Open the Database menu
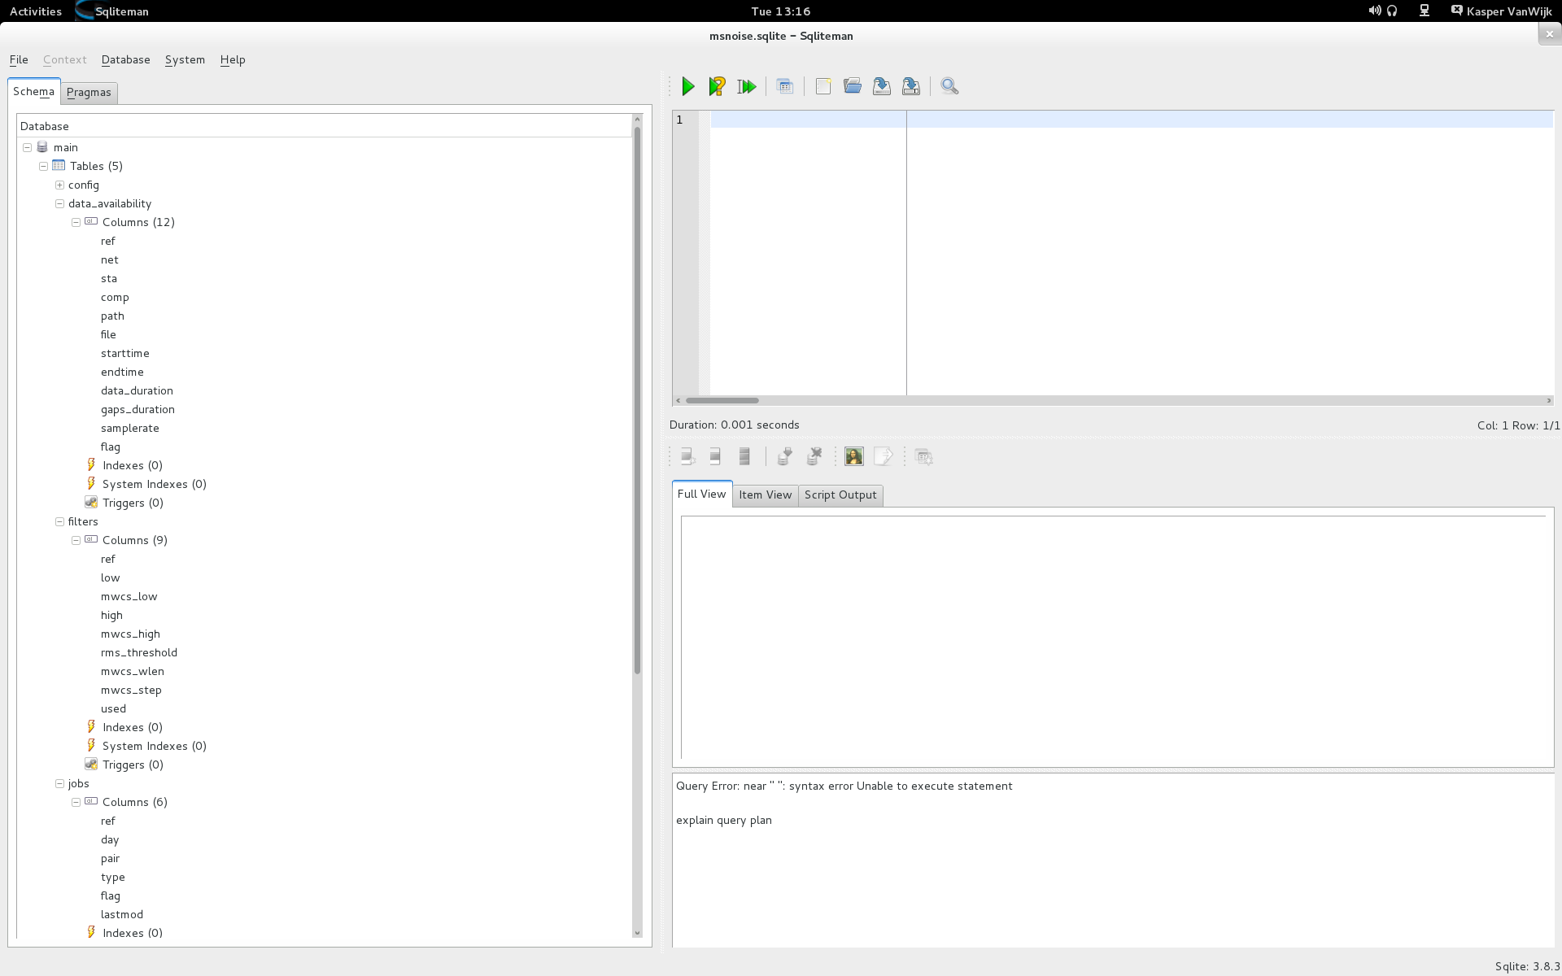Viewport: 1562px width, 976px height. click(x=125, y=59)
